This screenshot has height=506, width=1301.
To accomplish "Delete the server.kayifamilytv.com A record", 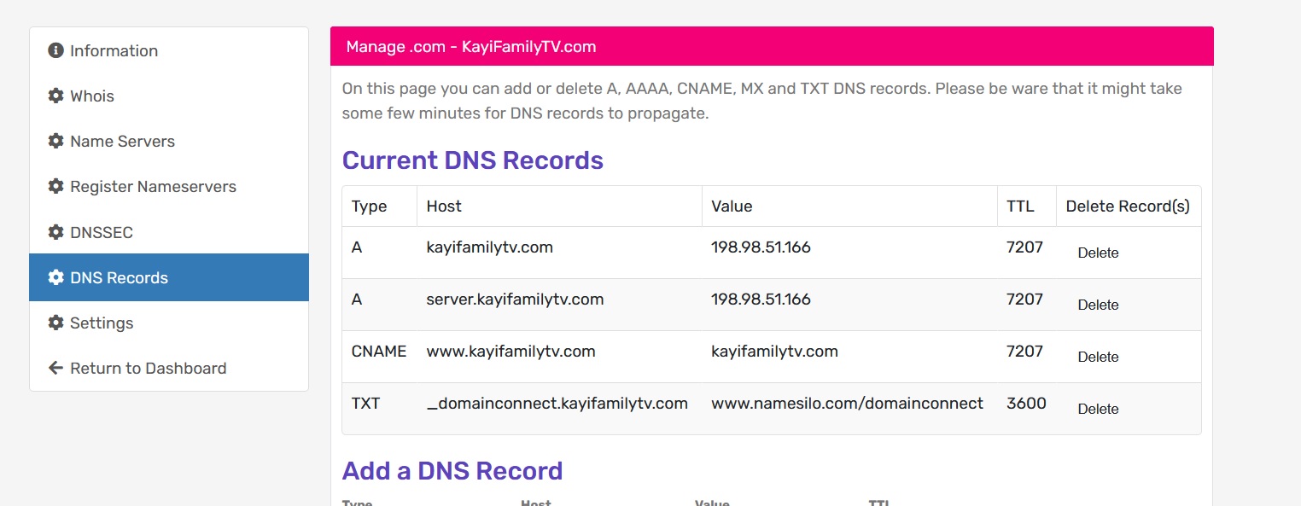I will coord(1098,305).
